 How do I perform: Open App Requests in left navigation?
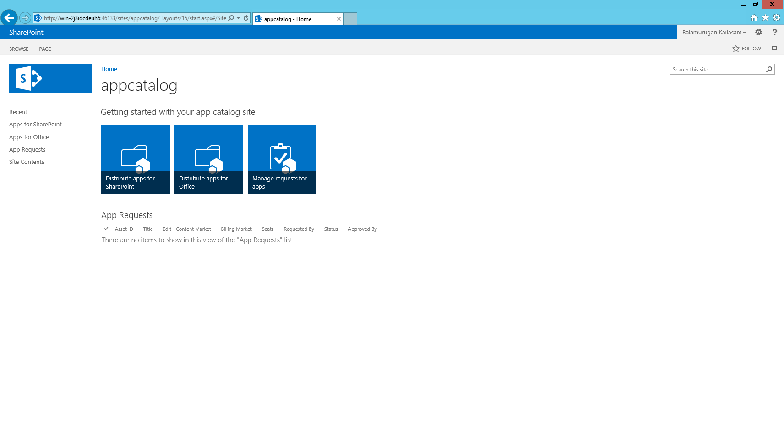pos(27,150)
